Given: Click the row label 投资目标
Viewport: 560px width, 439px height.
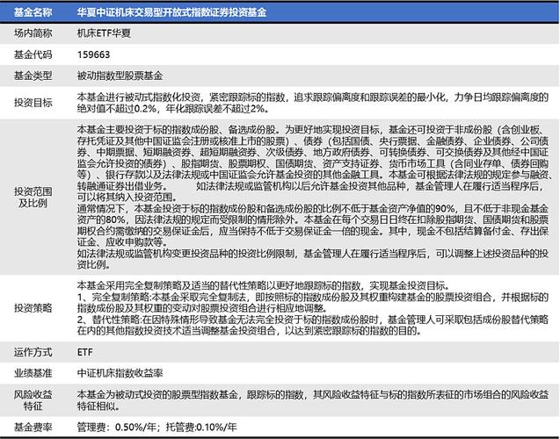Looking at the screenshot, I should (x=33, y=103).
